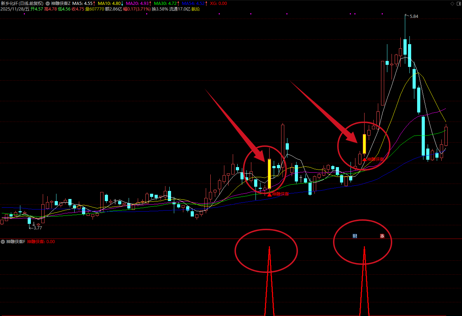Click the second highlighted yellow candlestick

pyautogui.click(x=364, y=144)
